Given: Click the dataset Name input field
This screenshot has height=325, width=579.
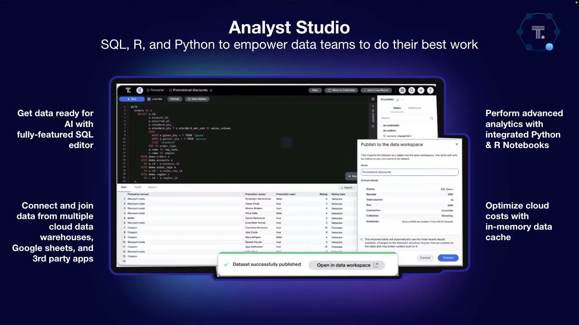Looking at the screenshot, I should click(409, 172).
